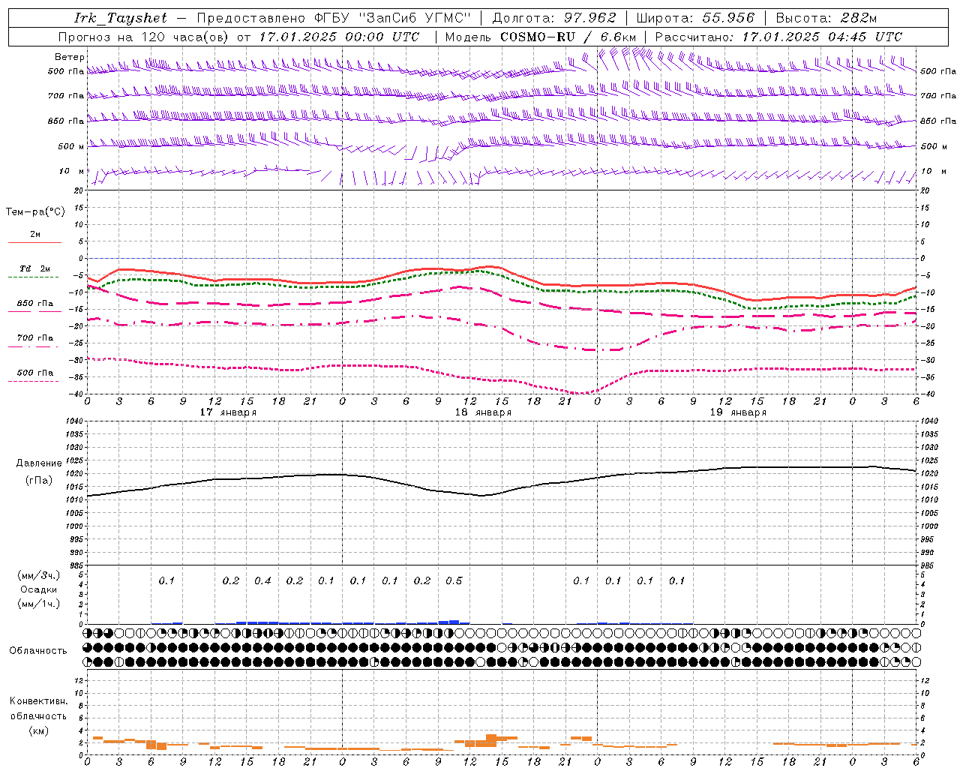Select the 0.5 precipitation value
Image resolution: width=960 pixels, height=768 pixels.
click(454, 581)
